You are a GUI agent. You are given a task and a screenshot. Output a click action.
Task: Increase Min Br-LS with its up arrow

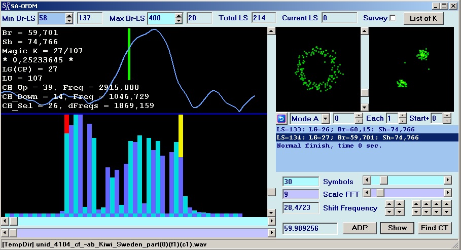(x=69, y=16)
